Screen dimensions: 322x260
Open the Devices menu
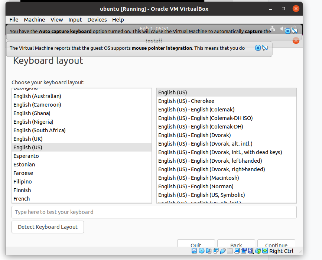(x=97, y=20)
